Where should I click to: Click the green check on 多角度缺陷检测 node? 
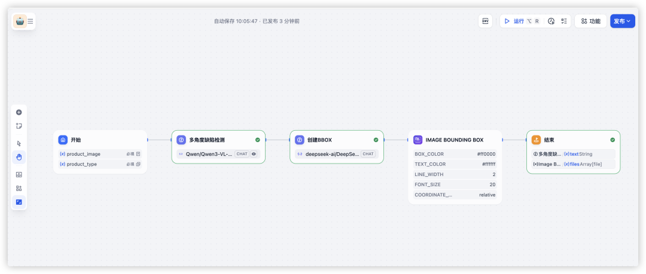pyautogui.click(x=257, y=140)
